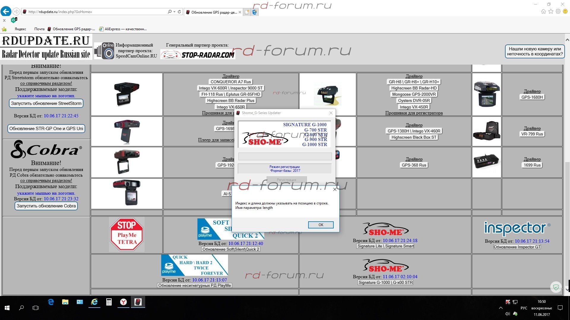Click the Edge icon next to new tab
Screen dimensions: 570x320
click(254, 12)
